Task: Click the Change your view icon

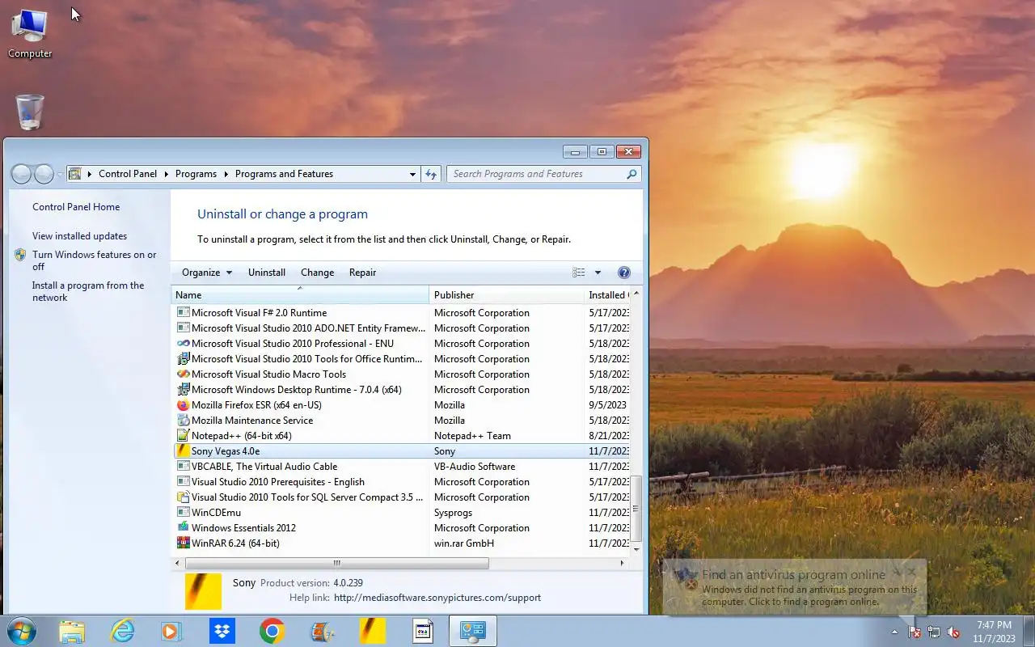Action: (x=579, y=273)
